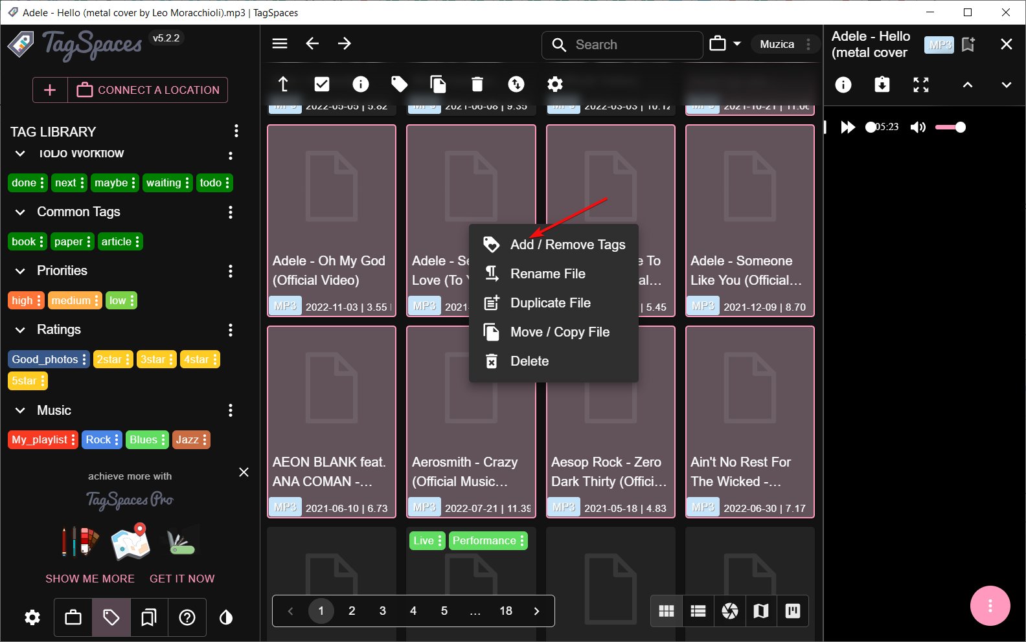Viewport: 1026px width, 642px height.
Task: Collapse the Common Tags group
Action: click(20, 212)
